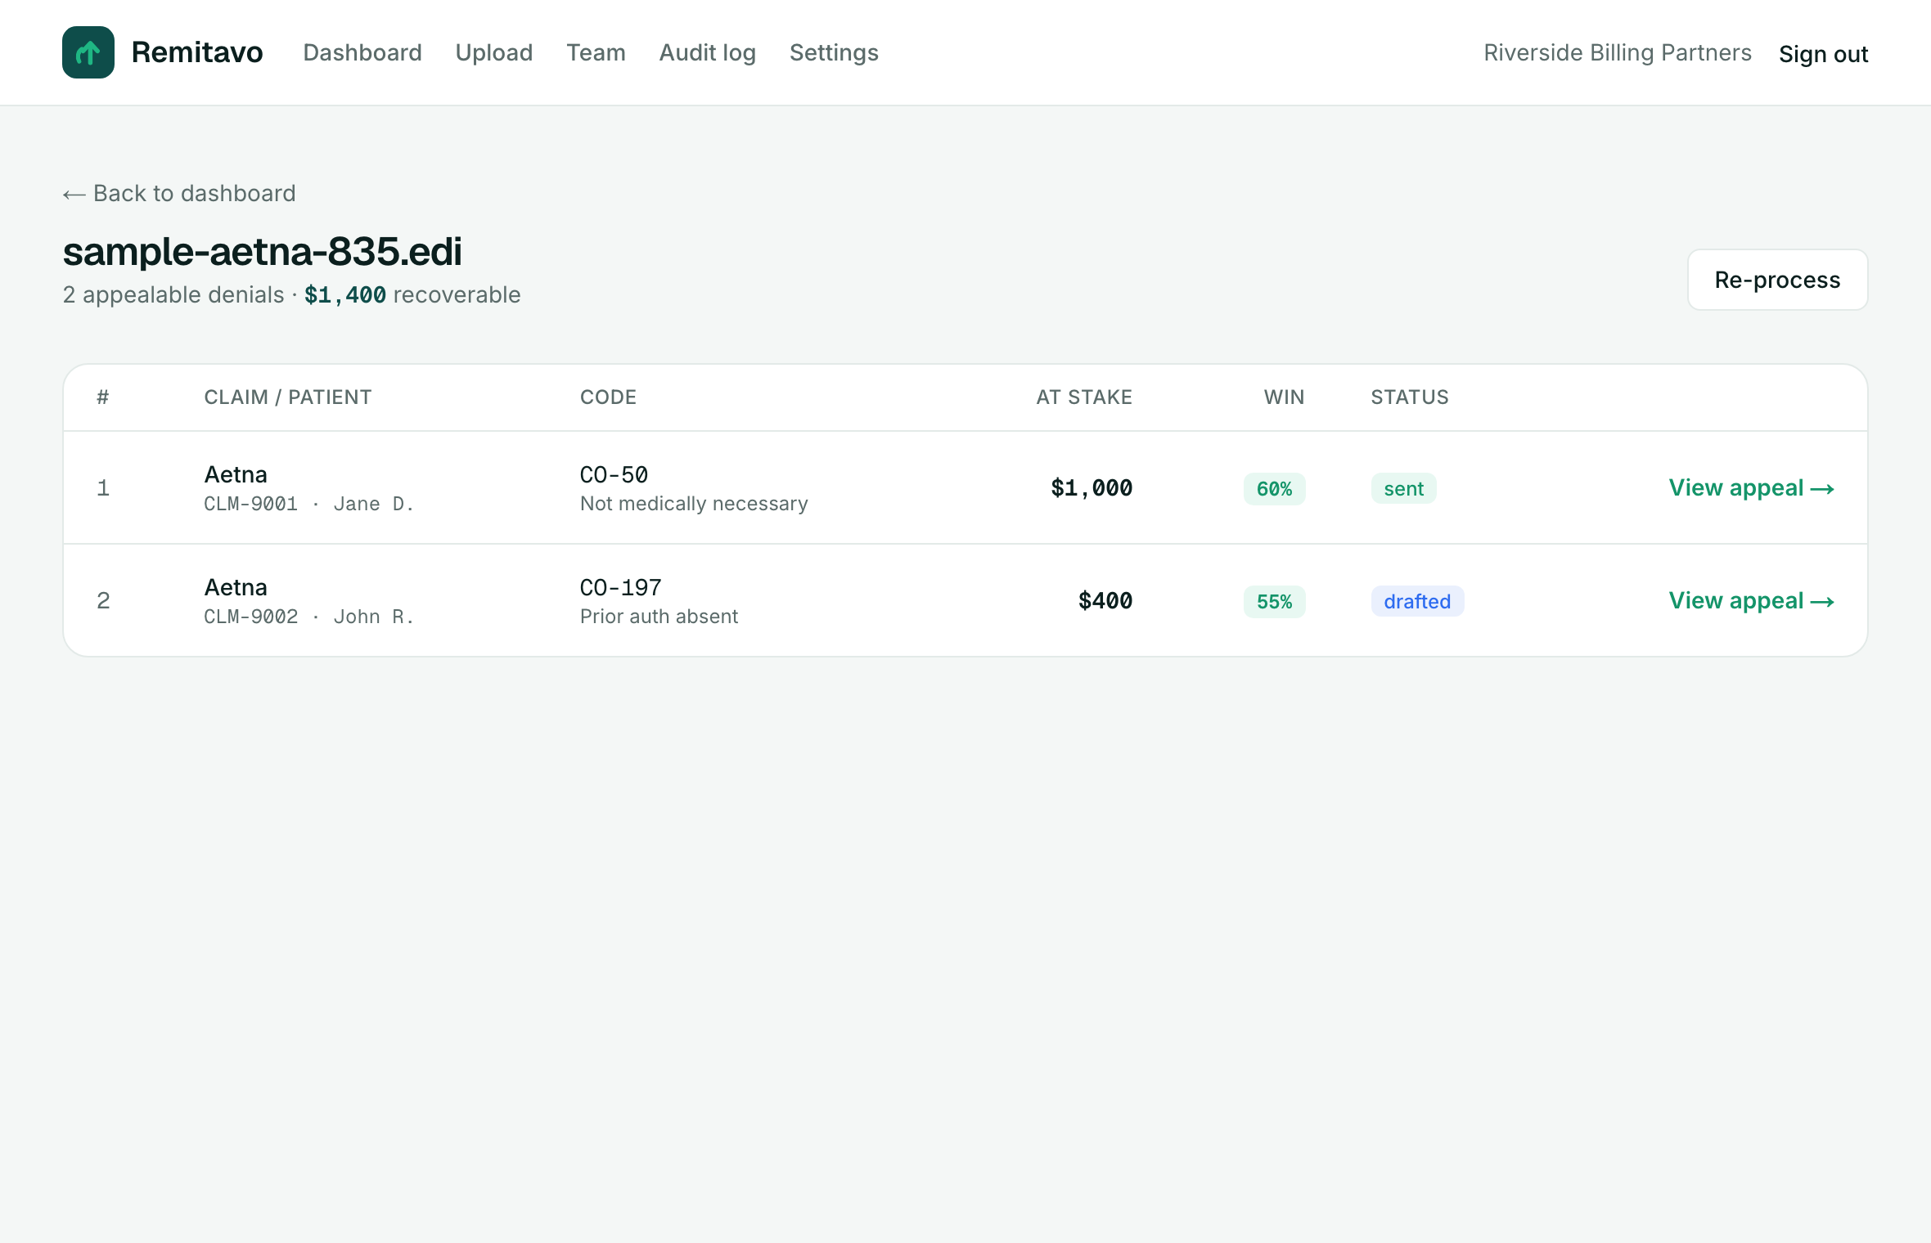Open the Dashboard nav item
Screen dimensions: 1931x1243
click(362, 52)
